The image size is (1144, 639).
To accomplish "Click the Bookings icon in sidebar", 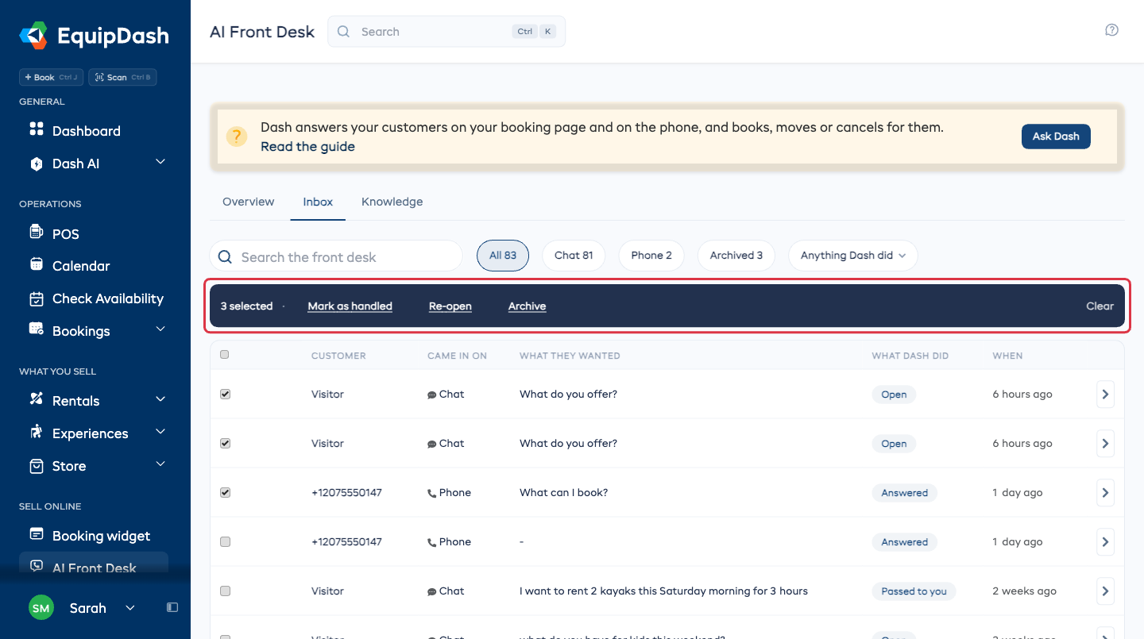I will [x=36, y=329].
